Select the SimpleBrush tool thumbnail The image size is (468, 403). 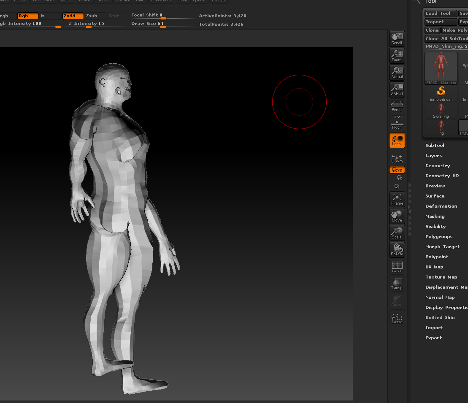pyautogui.click(x=441, y=94)
